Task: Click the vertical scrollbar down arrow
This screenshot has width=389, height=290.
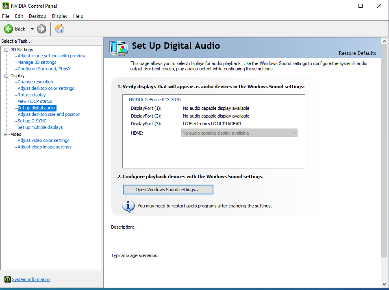Action: click(x=384, y=284)
